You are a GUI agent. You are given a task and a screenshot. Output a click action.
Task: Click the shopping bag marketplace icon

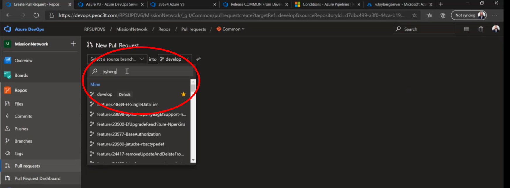[x=481, y=29]
